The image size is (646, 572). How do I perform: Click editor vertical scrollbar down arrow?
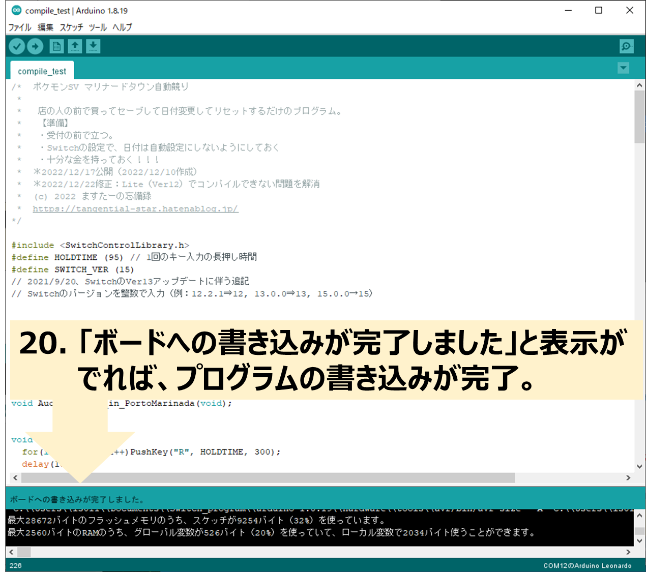[x=640, y=466]
